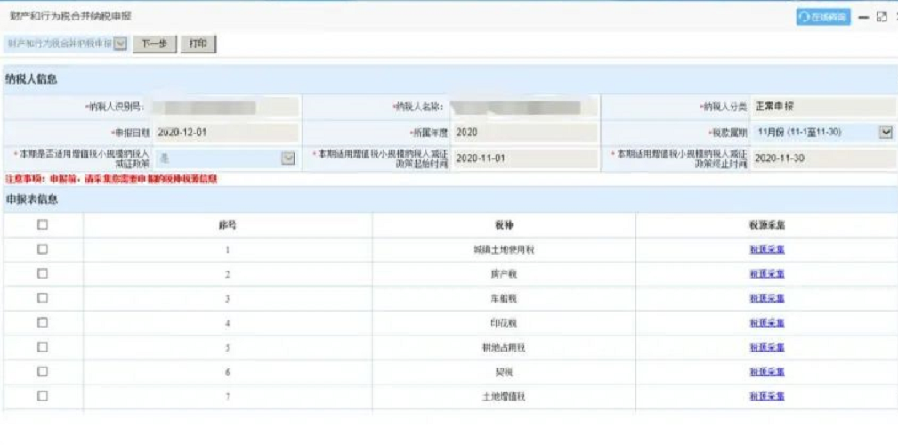The image size is (898, 445).
Task: Click the restore window icon in title bar
Action: point(882,17)
